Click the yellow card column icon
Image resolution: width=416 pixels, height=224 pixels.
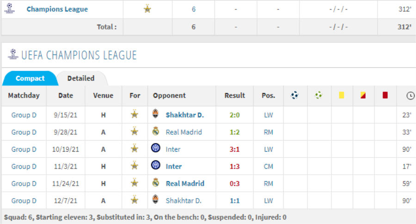pos(342,95)
